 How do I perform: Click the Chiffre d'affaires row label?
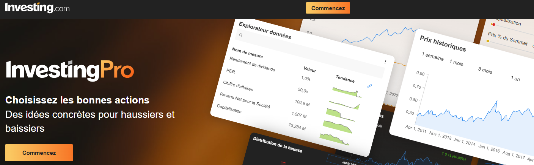click(238, 86)
